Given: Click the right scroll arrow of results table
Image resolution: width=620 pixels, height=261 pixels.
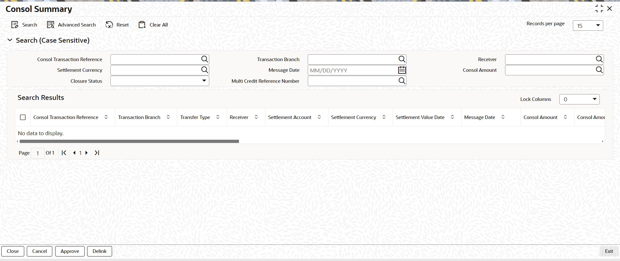Looking at the screenshot, I should 603,141.
